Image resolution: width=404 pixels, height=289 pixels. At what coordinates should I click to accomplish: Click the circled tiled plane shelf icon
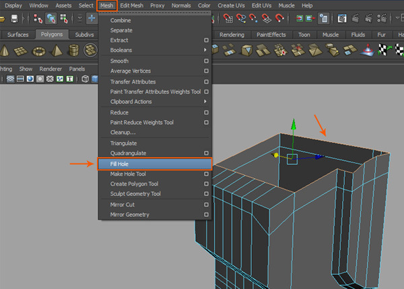90,50
